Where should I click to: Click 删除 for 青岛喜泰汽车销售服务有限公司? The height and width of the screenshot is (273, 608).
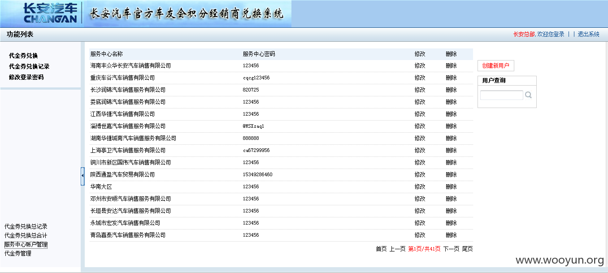coord(451,235)
